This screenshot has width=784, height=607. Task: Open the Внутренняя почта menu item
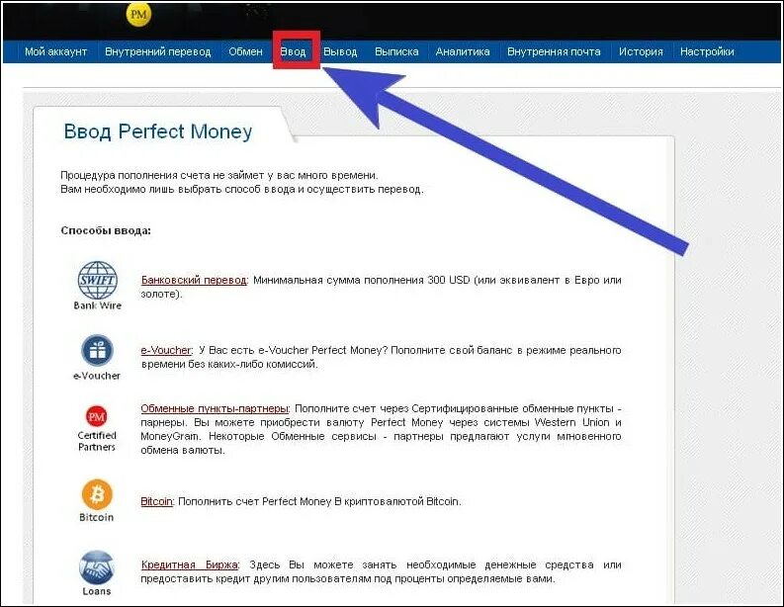click(554, 51)
